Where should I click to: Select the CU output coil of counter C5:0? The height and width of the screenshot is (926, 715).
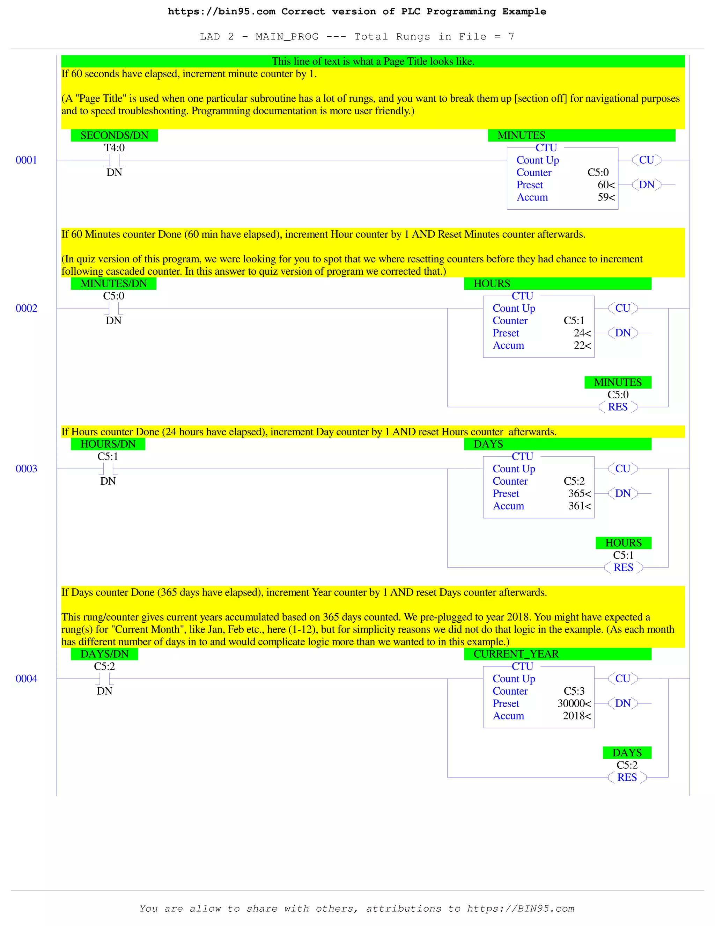point(646,160)
